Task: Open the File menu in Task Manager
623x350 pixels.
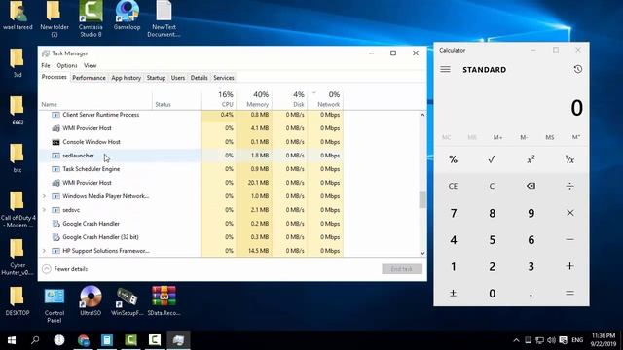Action: pyautogui.click(x=46, y=65)
